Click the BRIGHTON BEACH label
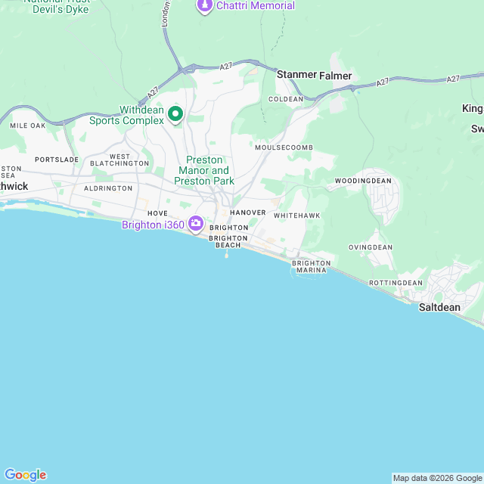The image size is (484, 484). coord(228,242)
